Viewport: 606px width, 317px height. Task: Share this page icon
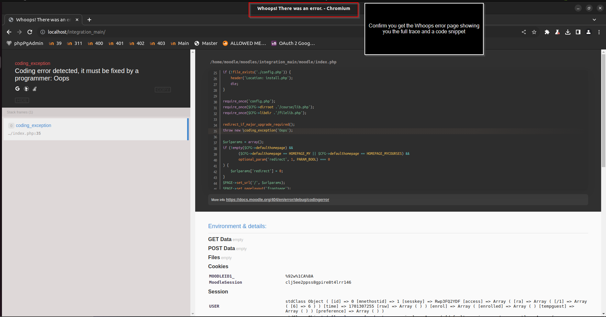pyautogui.click(x=524, y=32)
